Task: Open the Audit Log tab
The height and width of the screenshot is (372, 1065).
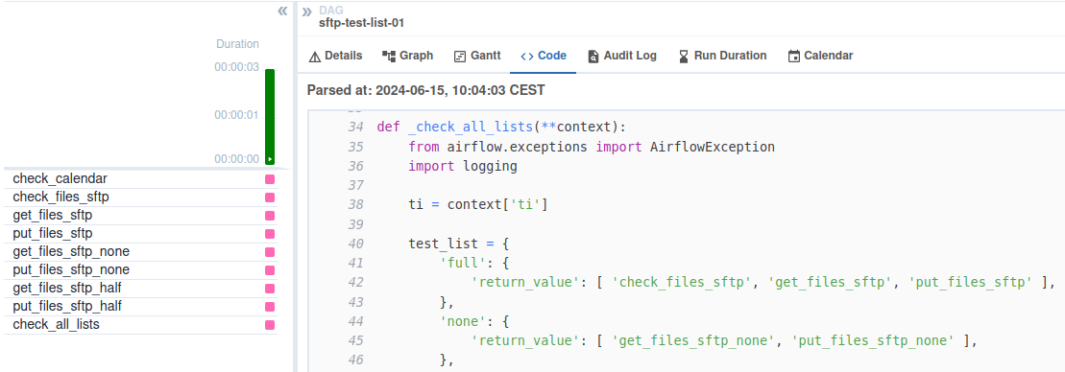Action: click(622, 56)
